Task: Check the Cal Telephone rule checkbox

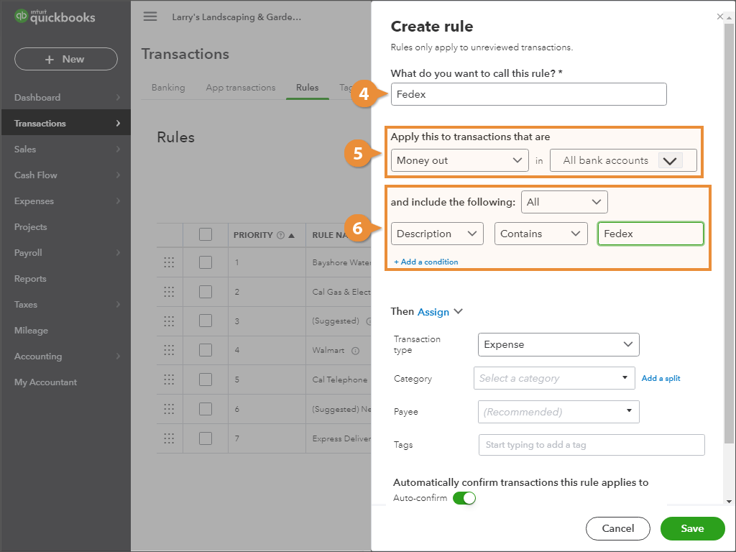Action: (x=206, y=379)
